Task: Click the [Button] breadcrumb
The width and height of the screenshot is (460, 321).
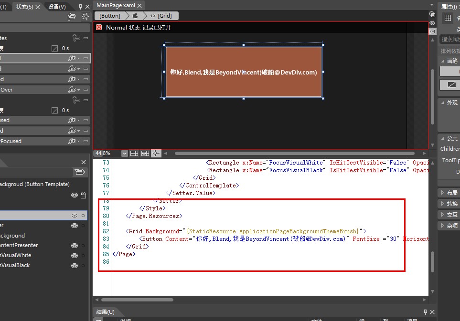Action: coord(110,16)
